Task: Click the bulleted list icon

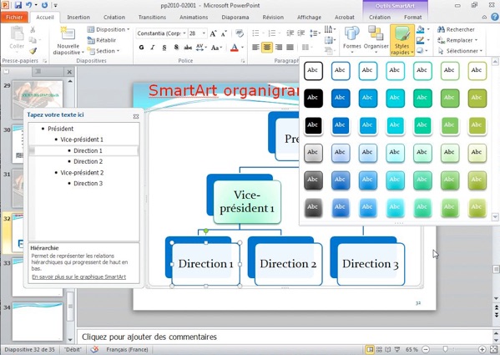Action: [x=255, y=33]
